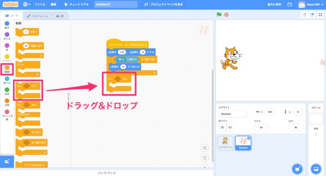Open the globe language dropdown

tap(28, 4)
